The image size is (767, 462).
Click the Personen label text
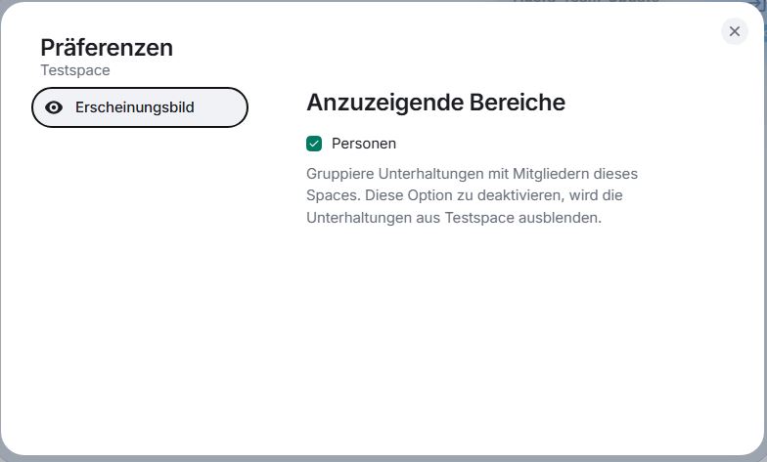[x=364, y=144]
